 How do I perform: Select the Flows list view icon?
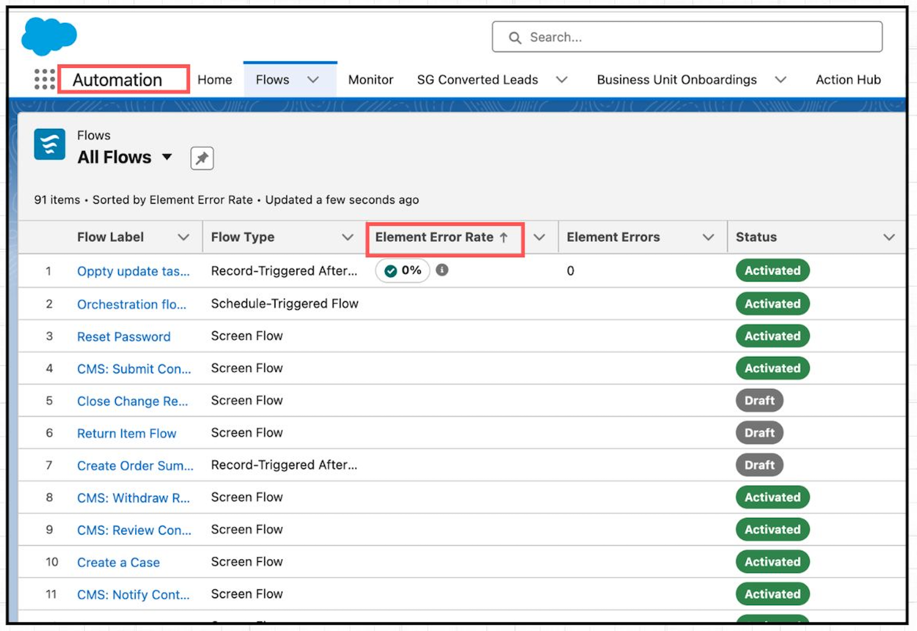click(49, 144)
